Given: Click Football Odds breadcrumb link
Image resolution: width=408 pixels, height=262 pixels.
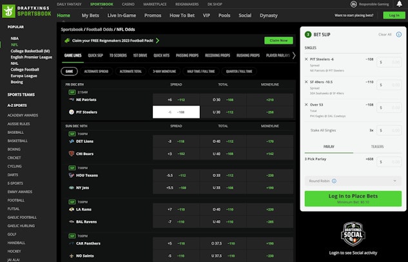Looking at the screenshot, I should click(100, 30).
